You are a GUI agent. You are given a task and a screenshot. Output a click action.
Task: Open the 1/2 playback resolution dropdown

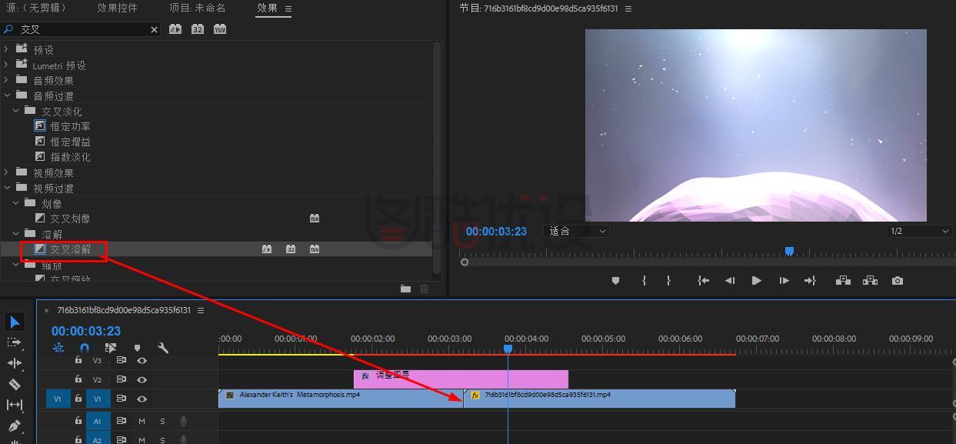(919, 231)
